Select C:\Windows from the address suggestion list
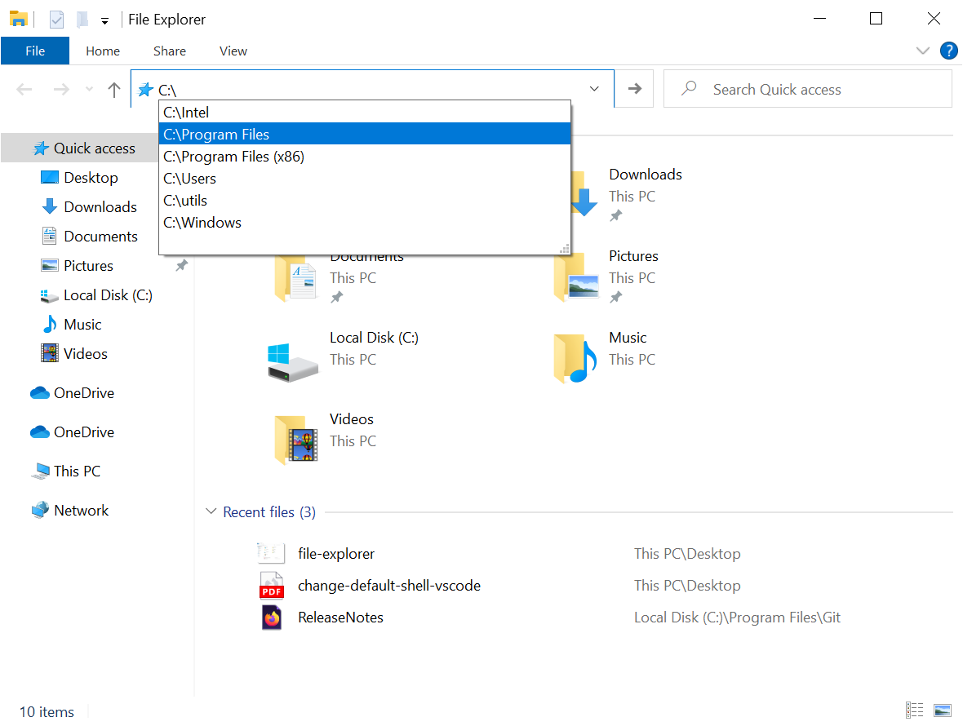 202,222
